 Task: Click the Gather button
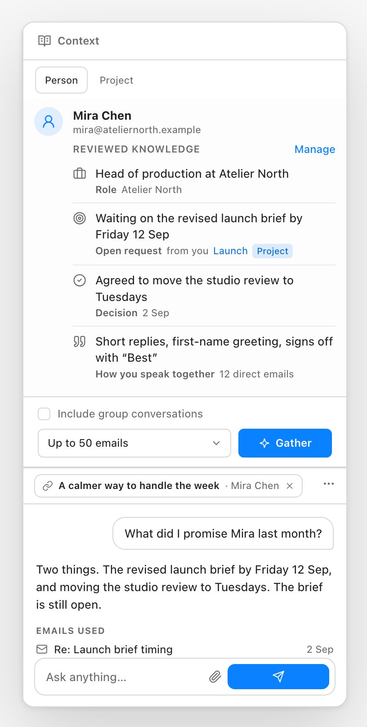[x=285, y=443]
